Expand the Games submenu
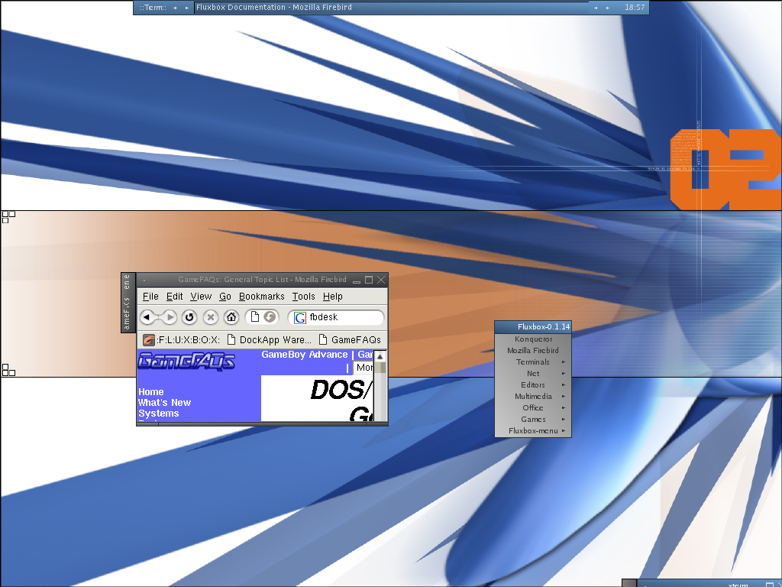This screenshot has height=587, width=782. click(533, 420)
